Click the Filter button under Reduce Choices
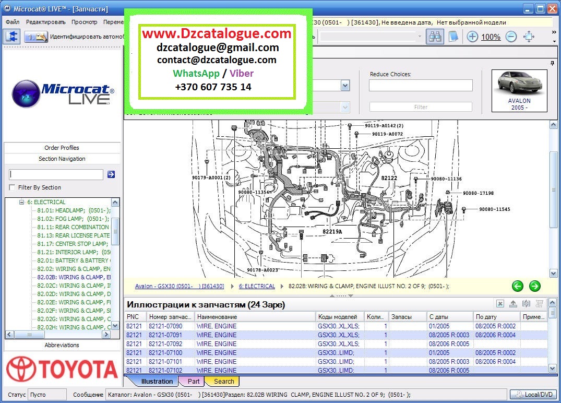The width and height of the screenshot is (561, 403). point(421,106)
